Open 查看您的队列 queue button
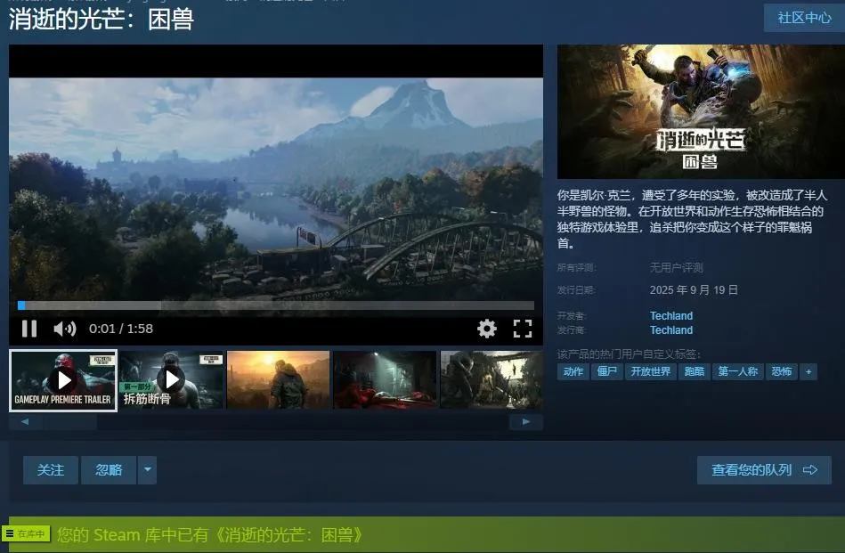 pos(764,470)
